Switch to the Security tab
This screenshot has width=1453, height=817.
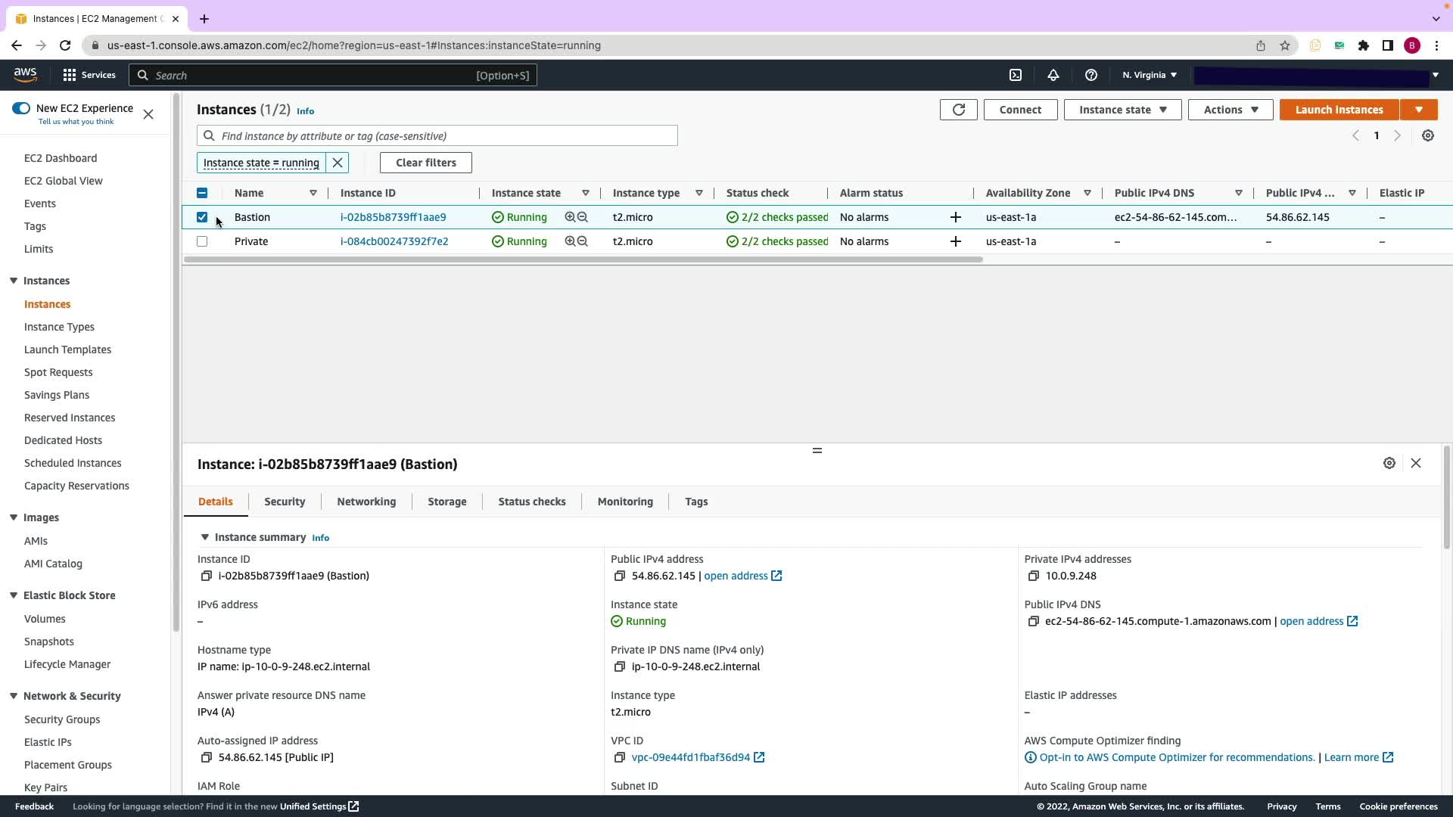[285, 502]
